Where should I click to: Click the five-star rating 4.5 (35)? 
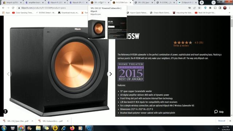click(188, 43)
